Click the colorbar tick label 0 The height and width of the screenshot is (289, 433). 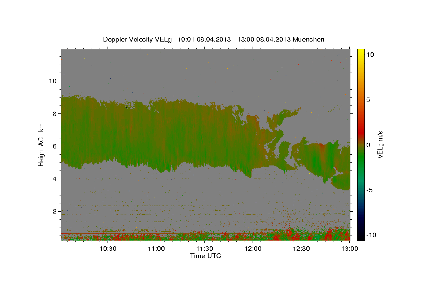368,145
